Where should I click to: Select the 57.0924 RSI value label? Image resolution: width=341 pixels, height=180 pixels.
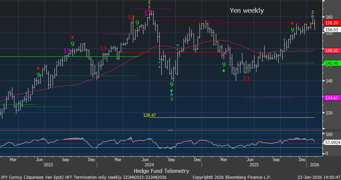pos(333,142)
